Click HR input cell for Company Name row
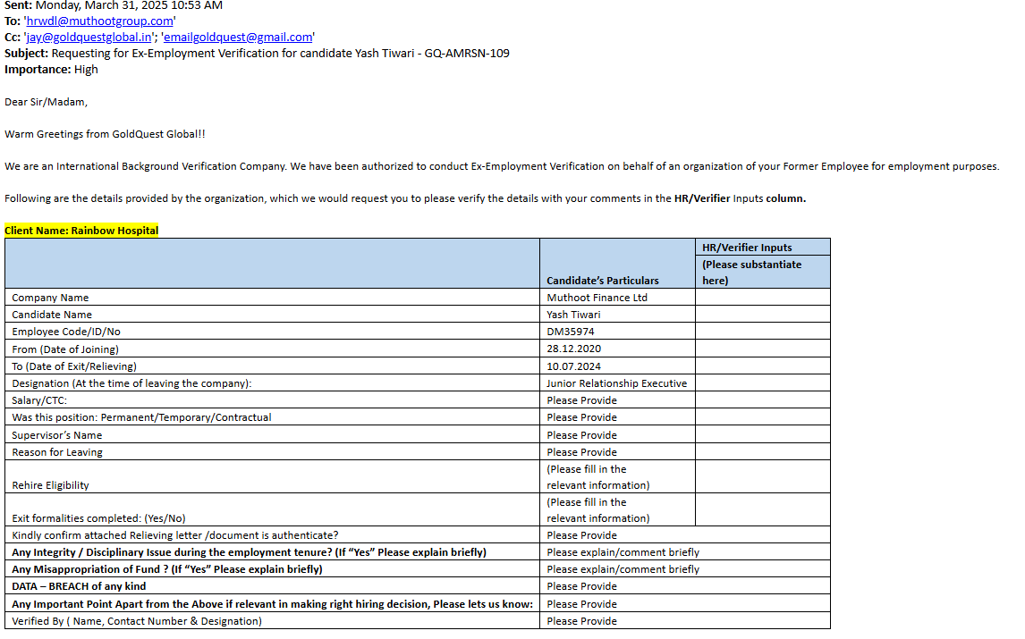 pyautogui.click(x=763, y=298)
